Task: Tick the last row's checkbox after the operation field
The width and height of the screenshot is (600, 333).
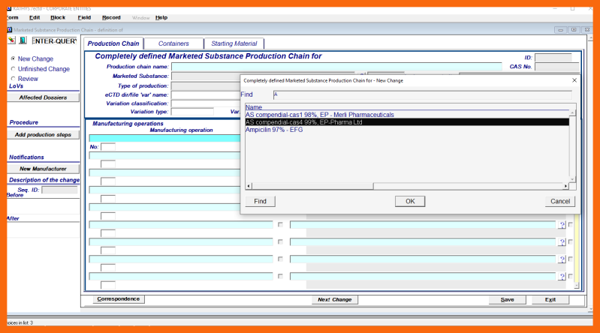Action: [x=280, y=276]
